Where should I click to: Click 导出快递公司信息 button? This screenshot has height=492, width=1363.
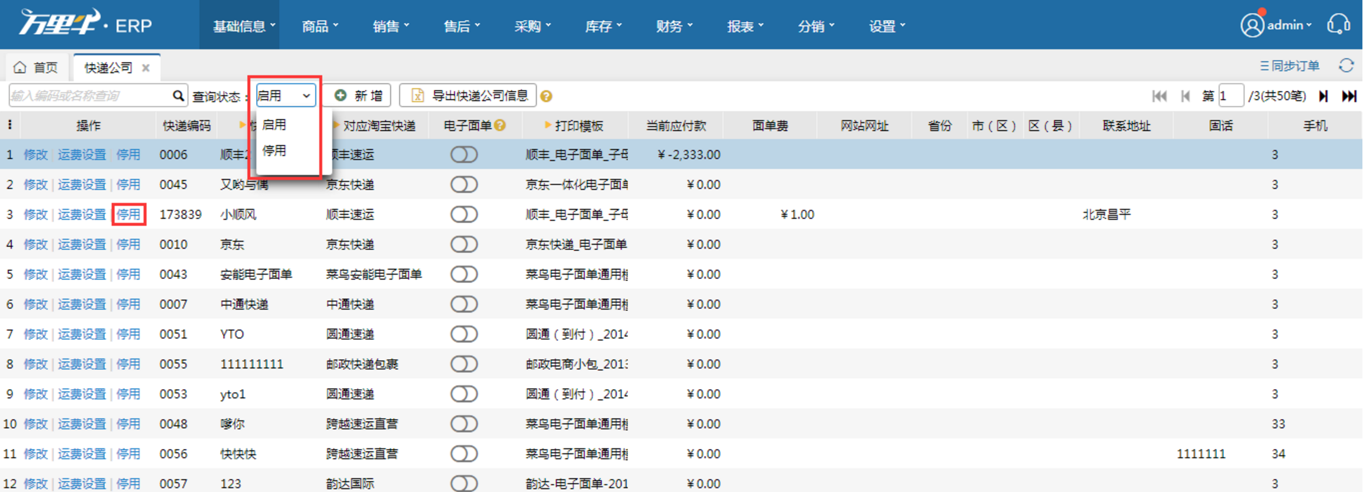(x=468, y=96)
